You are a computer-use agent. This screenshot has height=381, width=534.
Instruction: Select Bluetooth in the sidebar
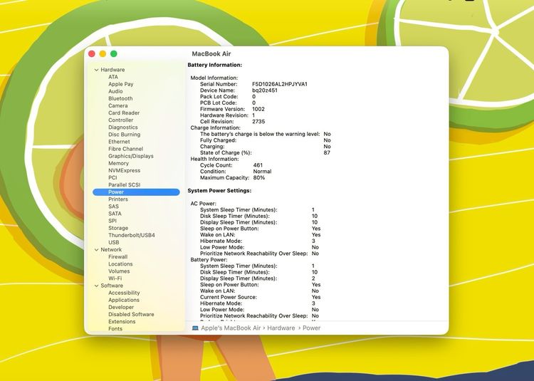120,98
